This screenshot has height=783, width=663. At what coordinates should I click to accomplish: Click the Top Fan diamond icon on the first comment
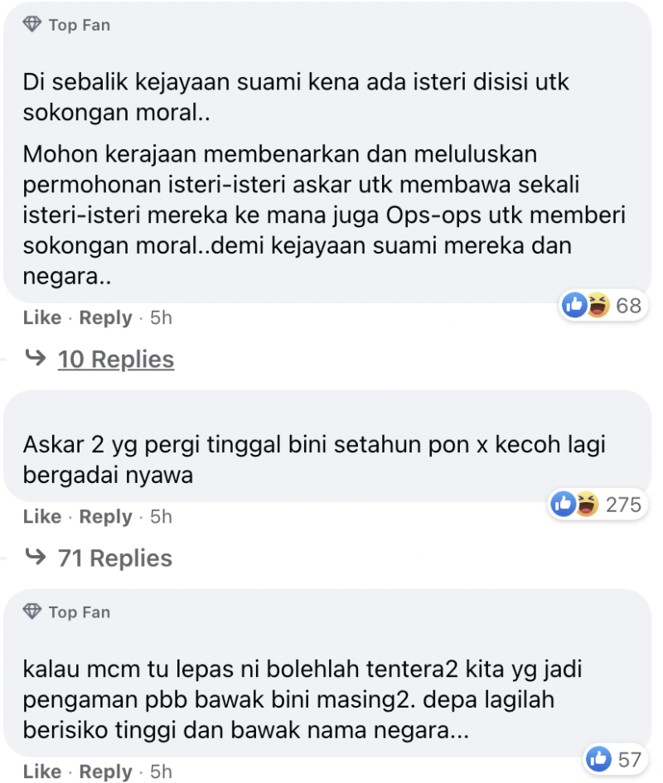click(x=32, y=26)
